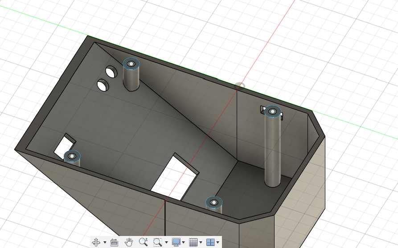
Task: Select the large rectangular cutout in the floor
Action: 175,178
